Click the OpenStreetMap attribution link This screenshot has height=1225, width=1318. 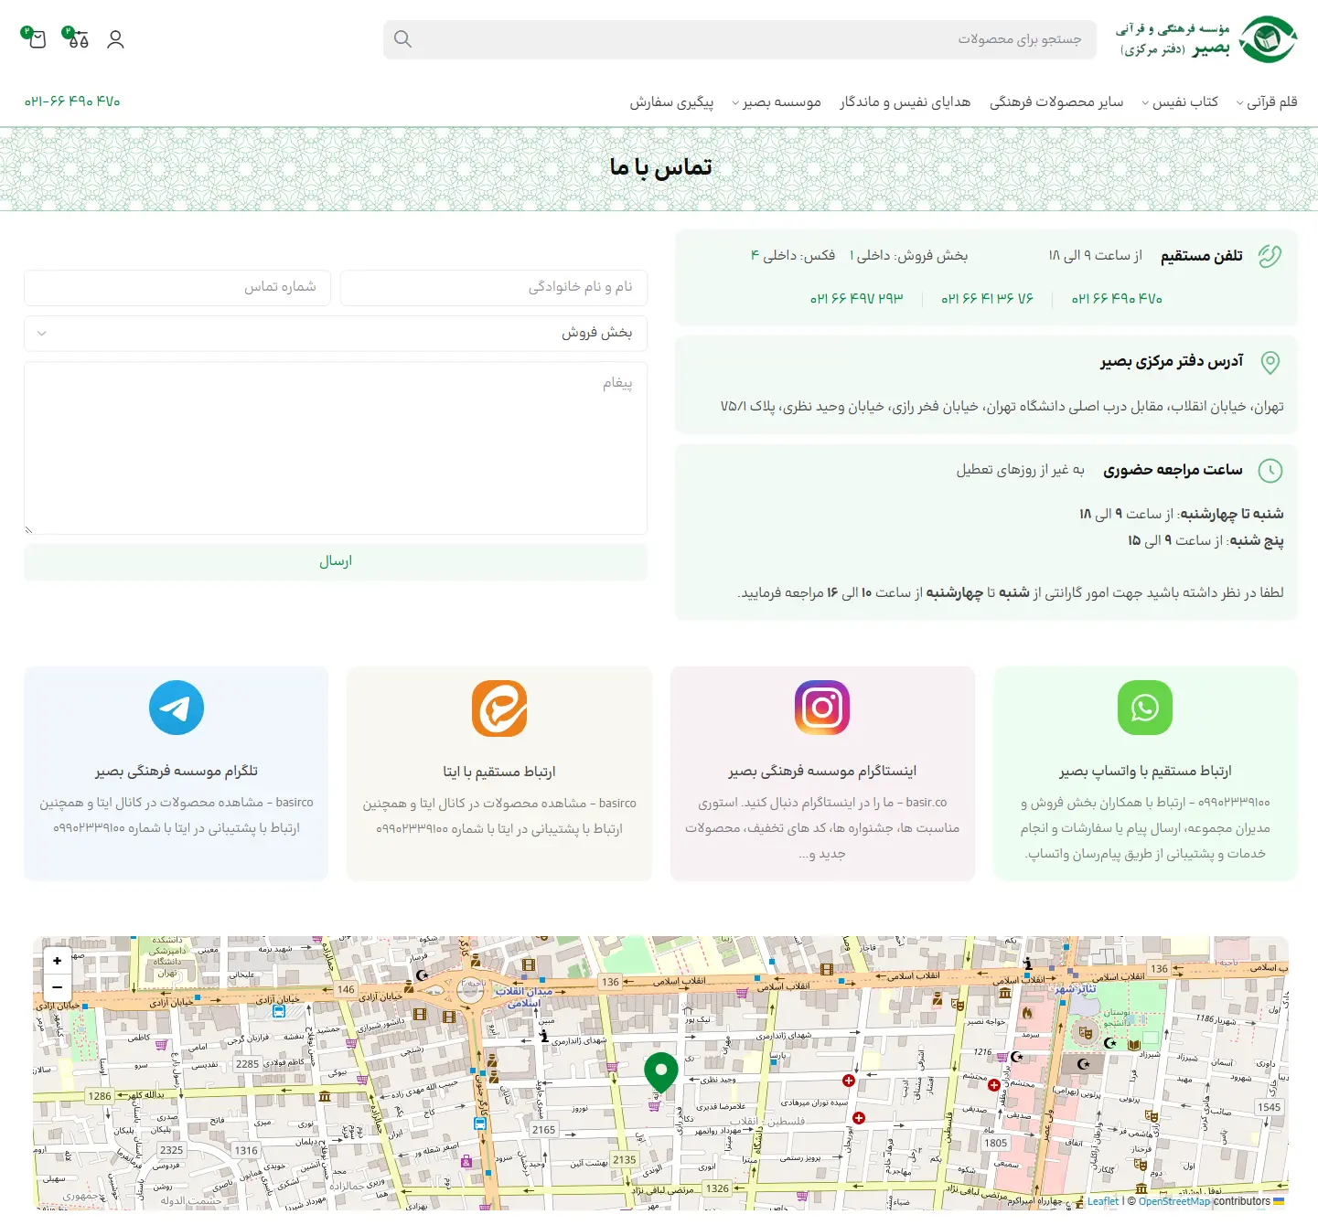point(1173,1201)
